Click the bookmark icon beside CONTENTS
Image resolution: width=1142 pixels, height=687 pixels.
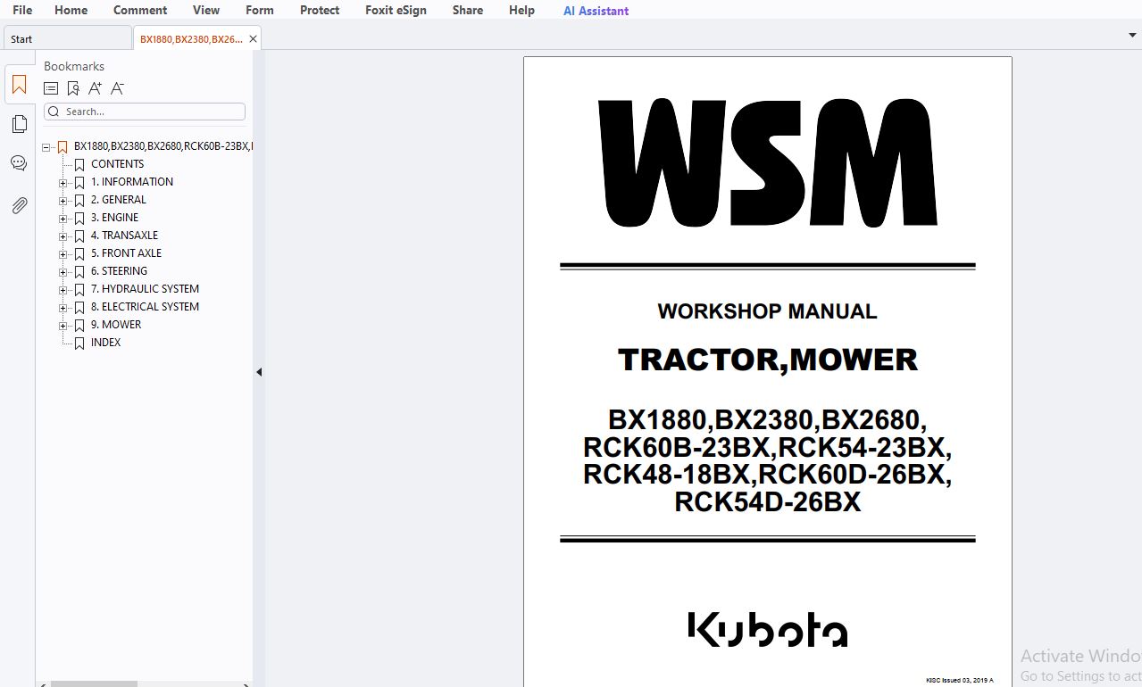click(x=79, y=164)
